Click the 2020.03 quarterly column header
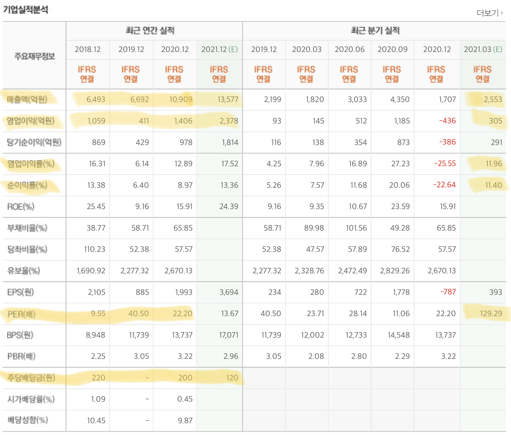The height and width of the screenshot is (435, 511). click(x=307, y=49)
